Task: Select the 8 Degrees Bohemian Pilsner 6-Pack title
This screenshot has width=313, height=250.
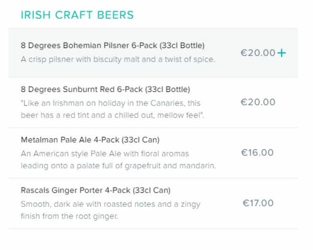Action: tap(113, 46)
